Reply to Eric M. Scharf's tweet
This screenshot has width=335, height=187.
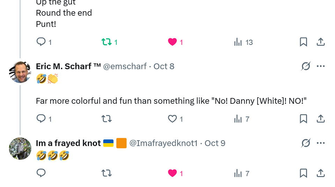[x=41, y=119]
